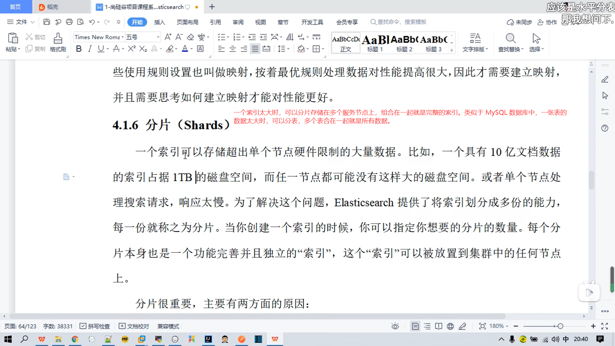The height and width of the screenshot is (346, 615).
Task: Open Find and Replace magnifier
Action: pos(511,38)
